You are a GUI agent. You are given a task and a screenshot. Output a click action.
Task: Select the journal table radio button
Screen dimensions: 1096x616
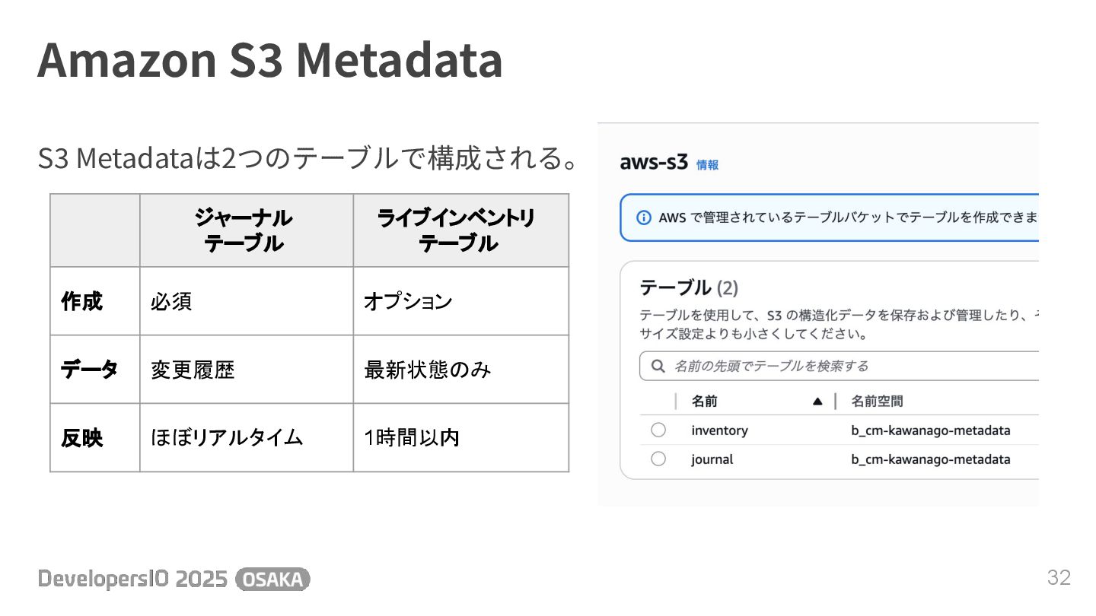coord(658,459)
